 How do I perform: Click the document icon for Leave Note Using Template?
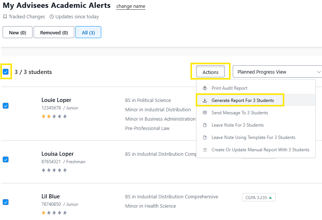click(x=205, y=137)
